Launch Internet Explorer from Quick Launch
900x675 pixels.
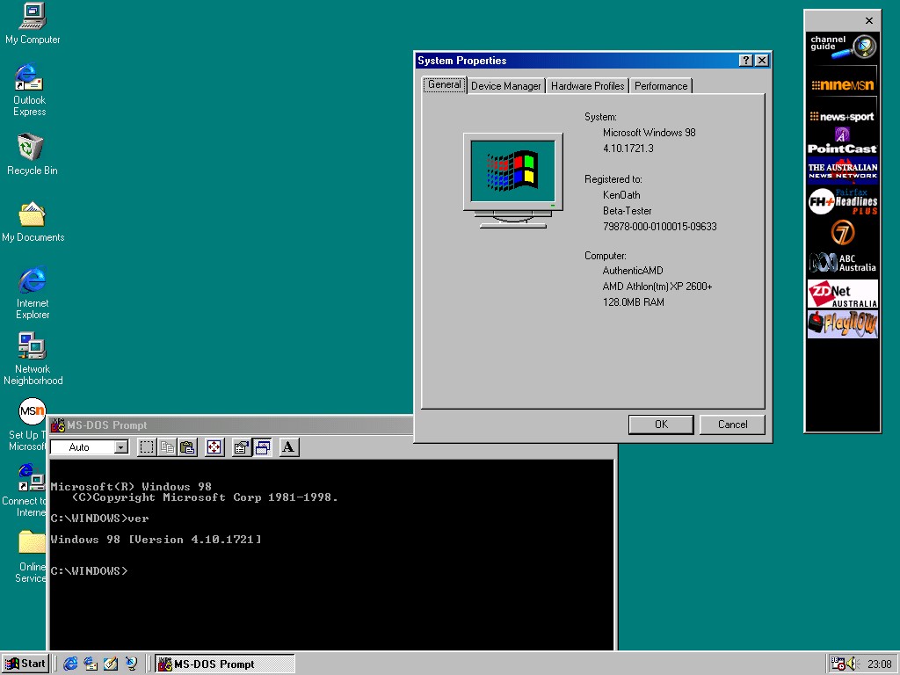point(70,664)
